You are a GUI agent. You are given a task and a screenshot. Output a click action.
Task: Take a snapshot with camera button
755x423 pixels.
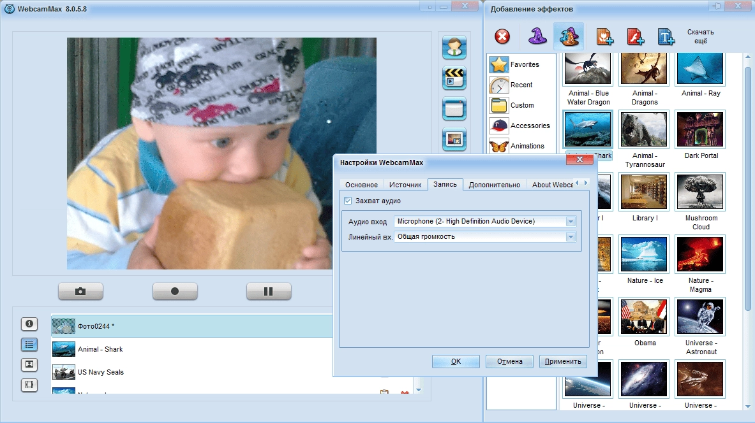point(80,291)
